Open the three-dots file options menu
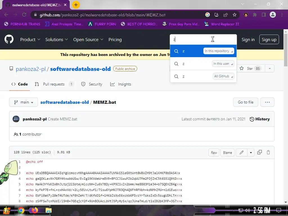This screenshot has height=216, width=288. (x=267, y=102)
